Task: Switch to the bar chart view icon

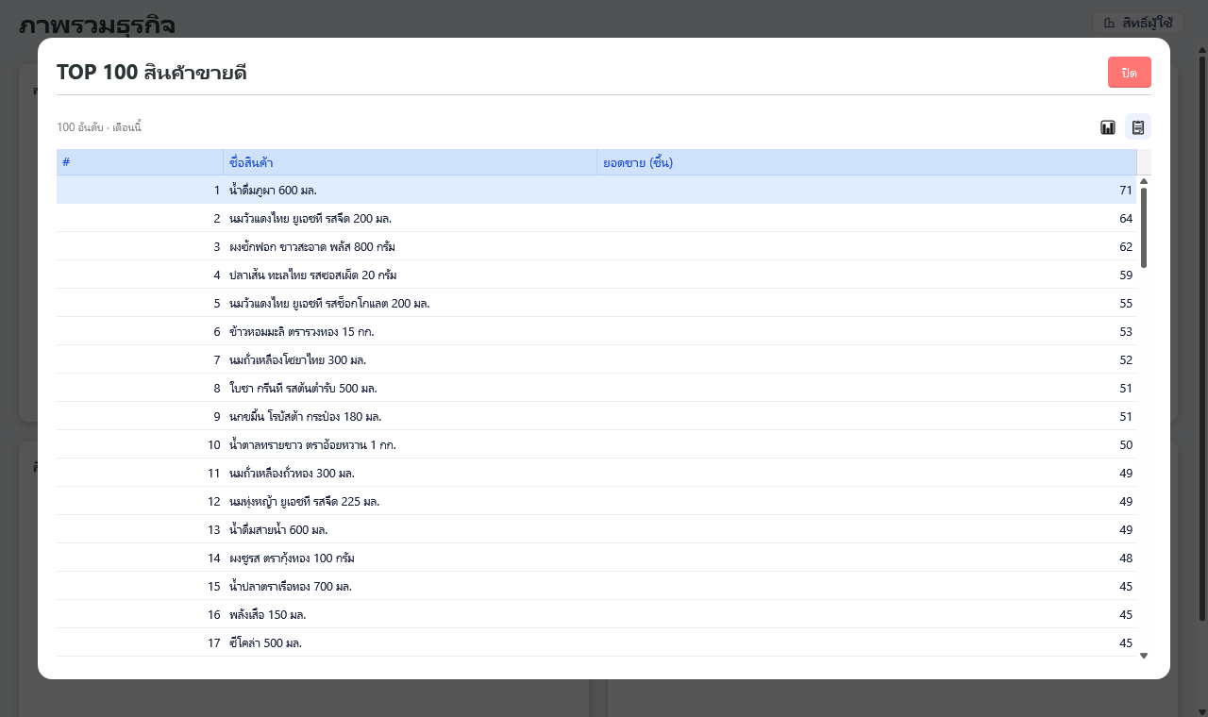Action: click(1108, 127)
